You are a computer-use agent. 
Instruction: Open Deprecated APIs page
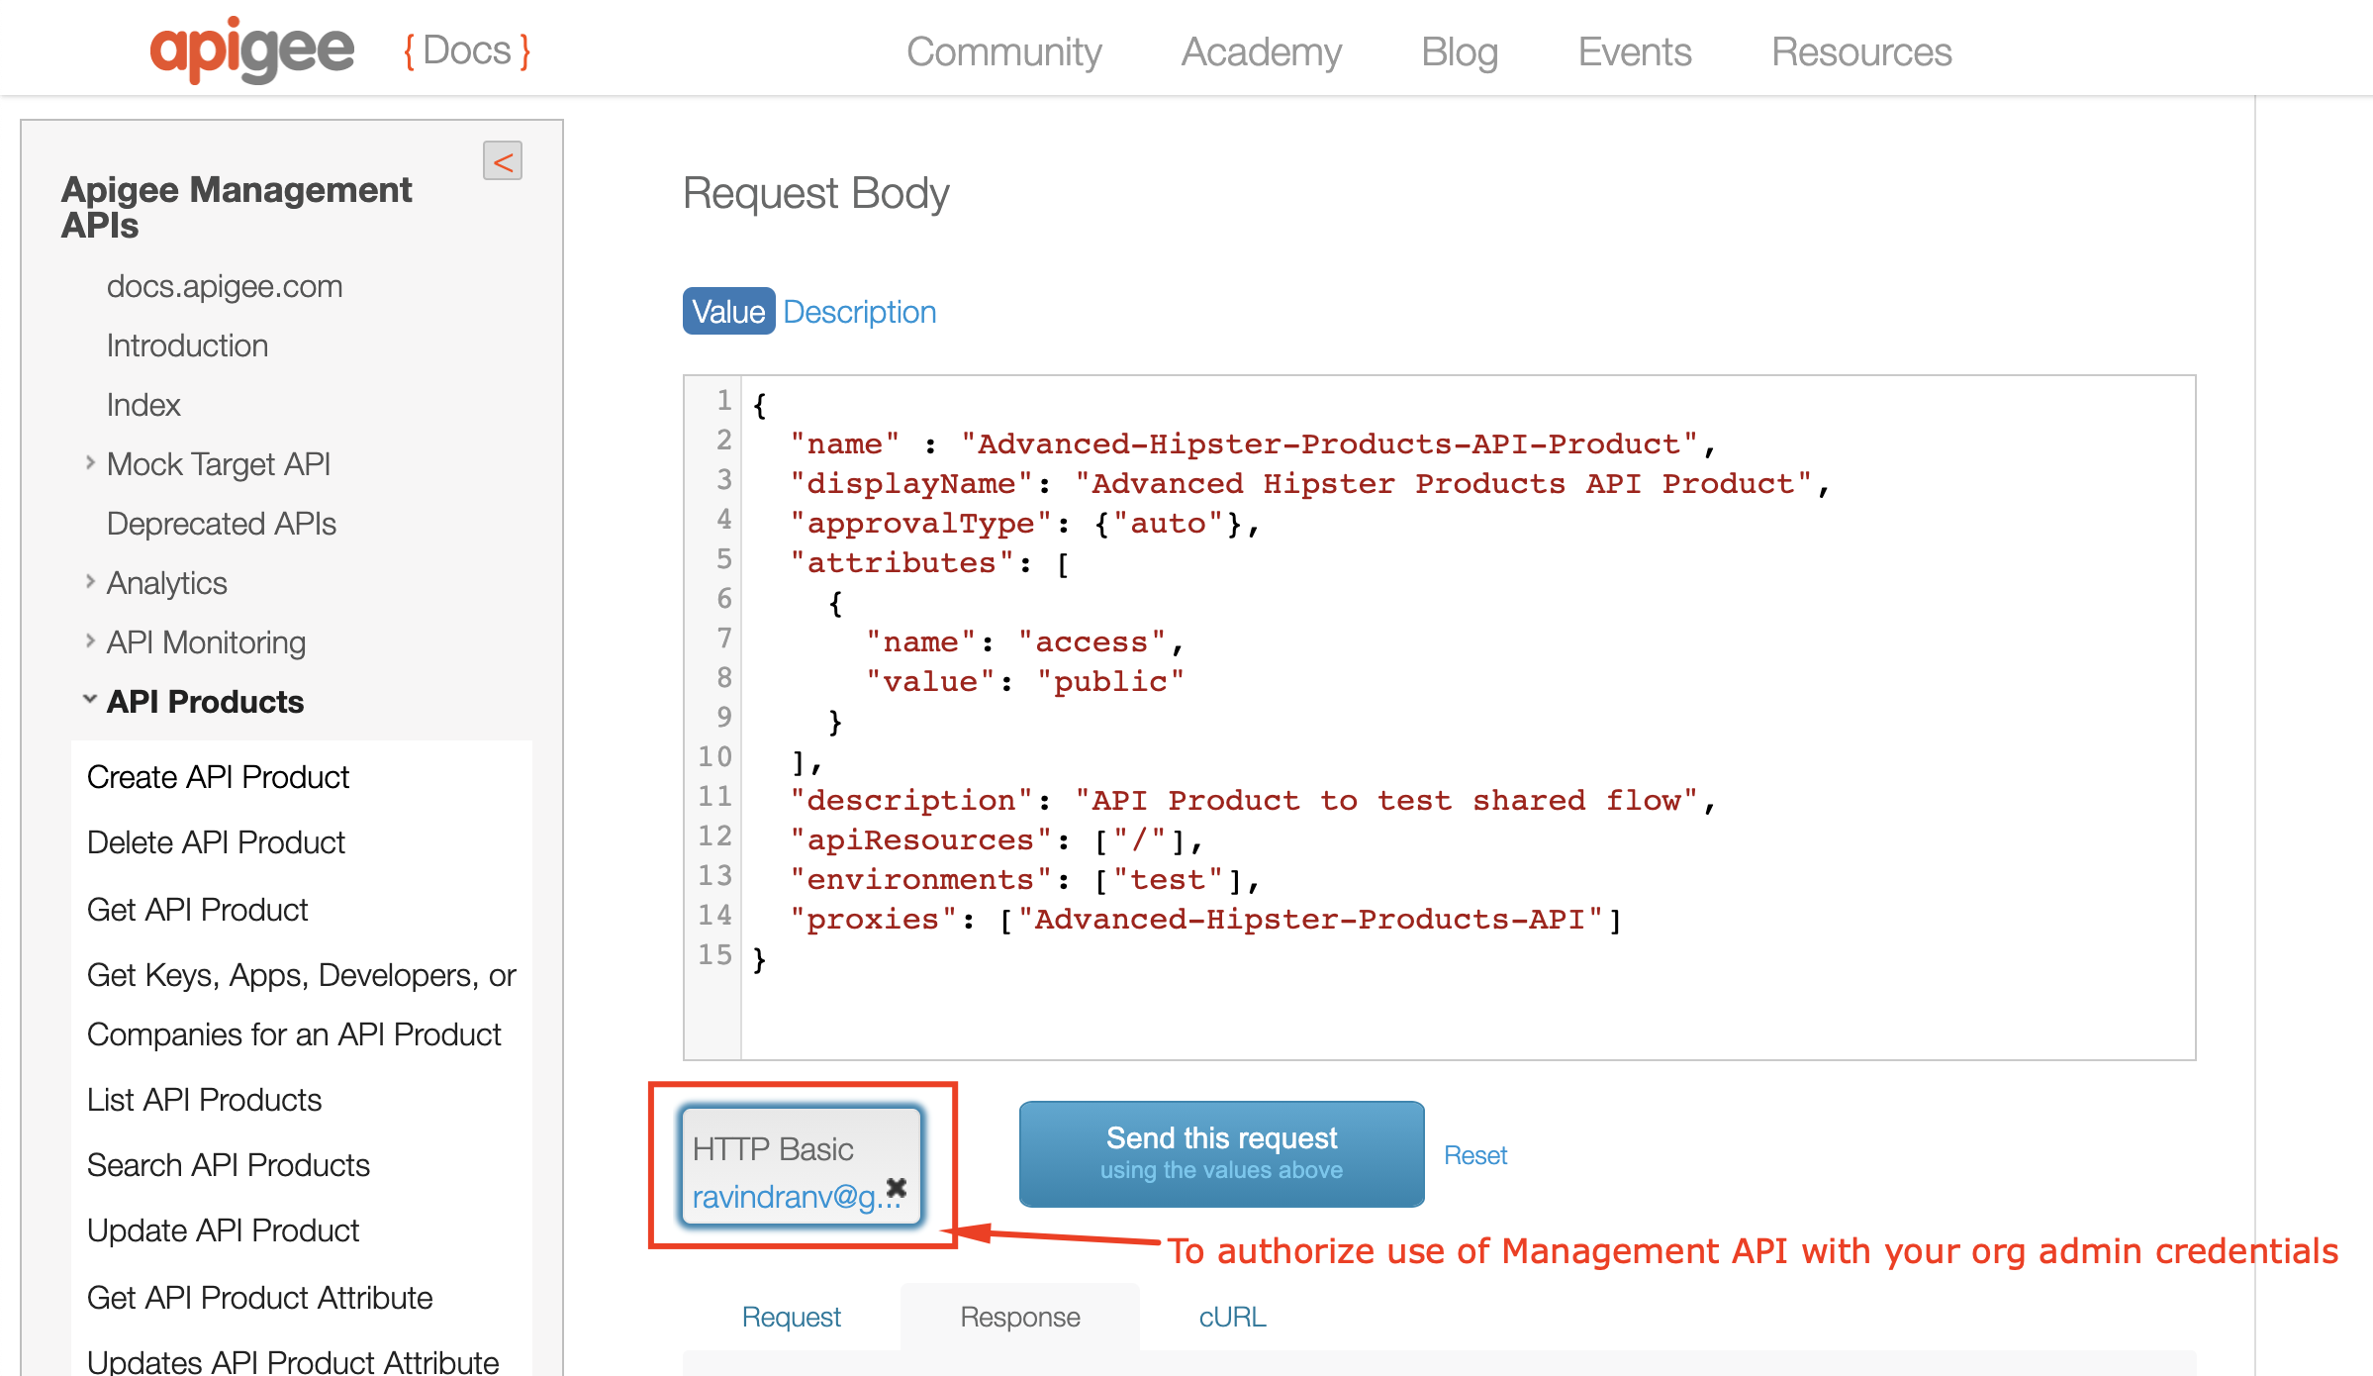point(222,524)
